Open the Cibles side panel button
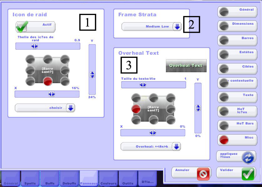Image resolution: width=262 pixels, height=187 pixels. coord(237,69)
